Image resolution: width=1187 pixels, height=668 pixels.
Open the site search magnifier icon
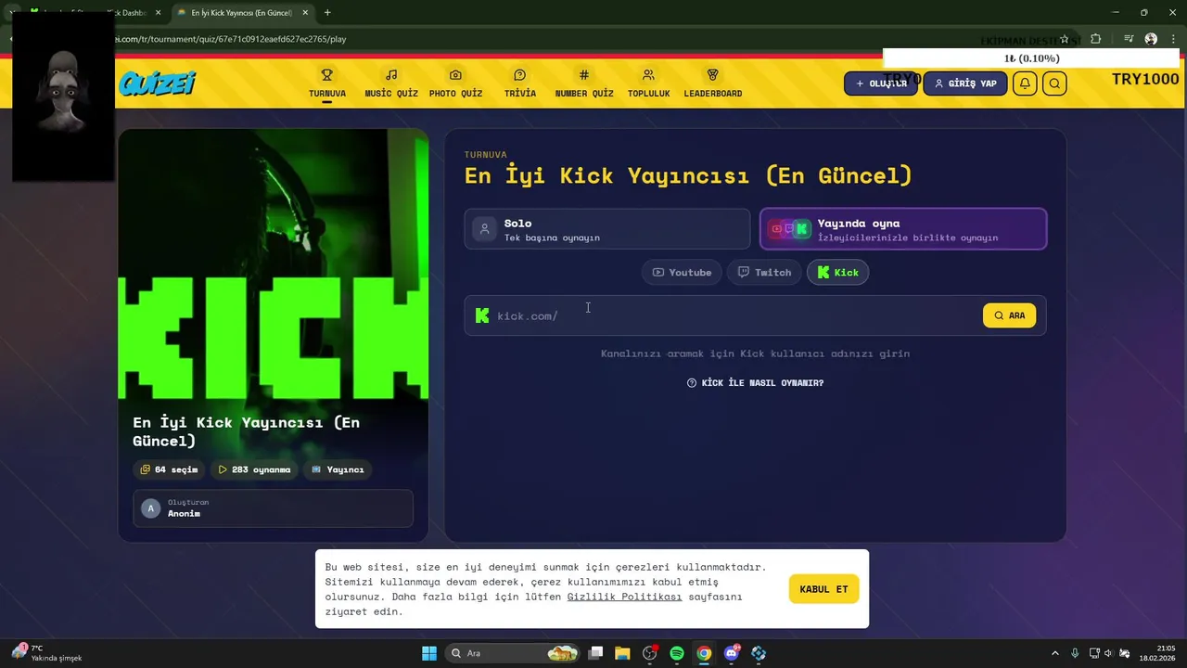[x=1054, y=83]
